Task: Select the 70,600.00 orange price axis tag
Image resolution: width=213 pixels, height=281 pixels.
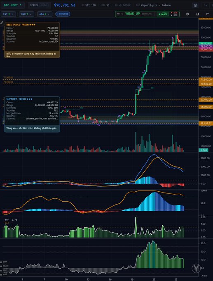Action: point(206,84)
